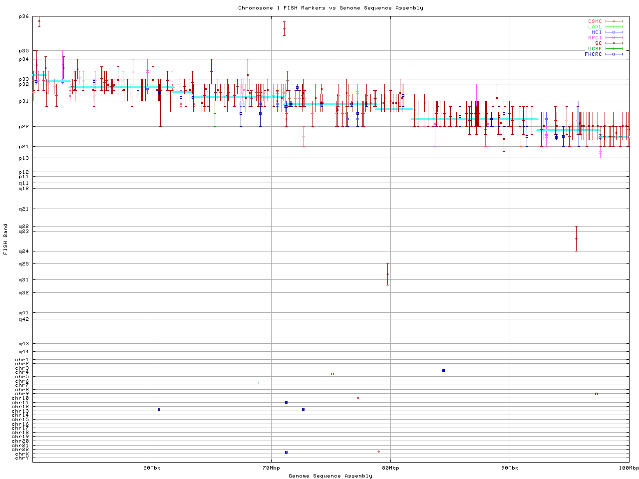The image size is (639, 479).
Task: Click the FHCRC legend marker symbol
Action: 614,54
